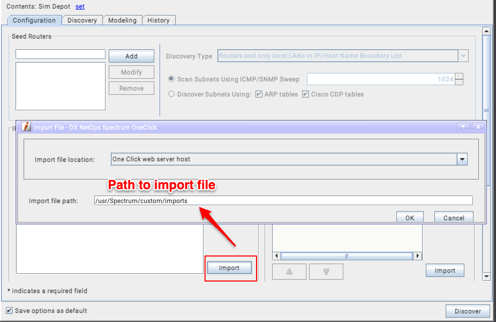Click the horizontal scrollbar thumb
Image resolution: width=496 pixels, height=322 pixels.
point(347,256)
